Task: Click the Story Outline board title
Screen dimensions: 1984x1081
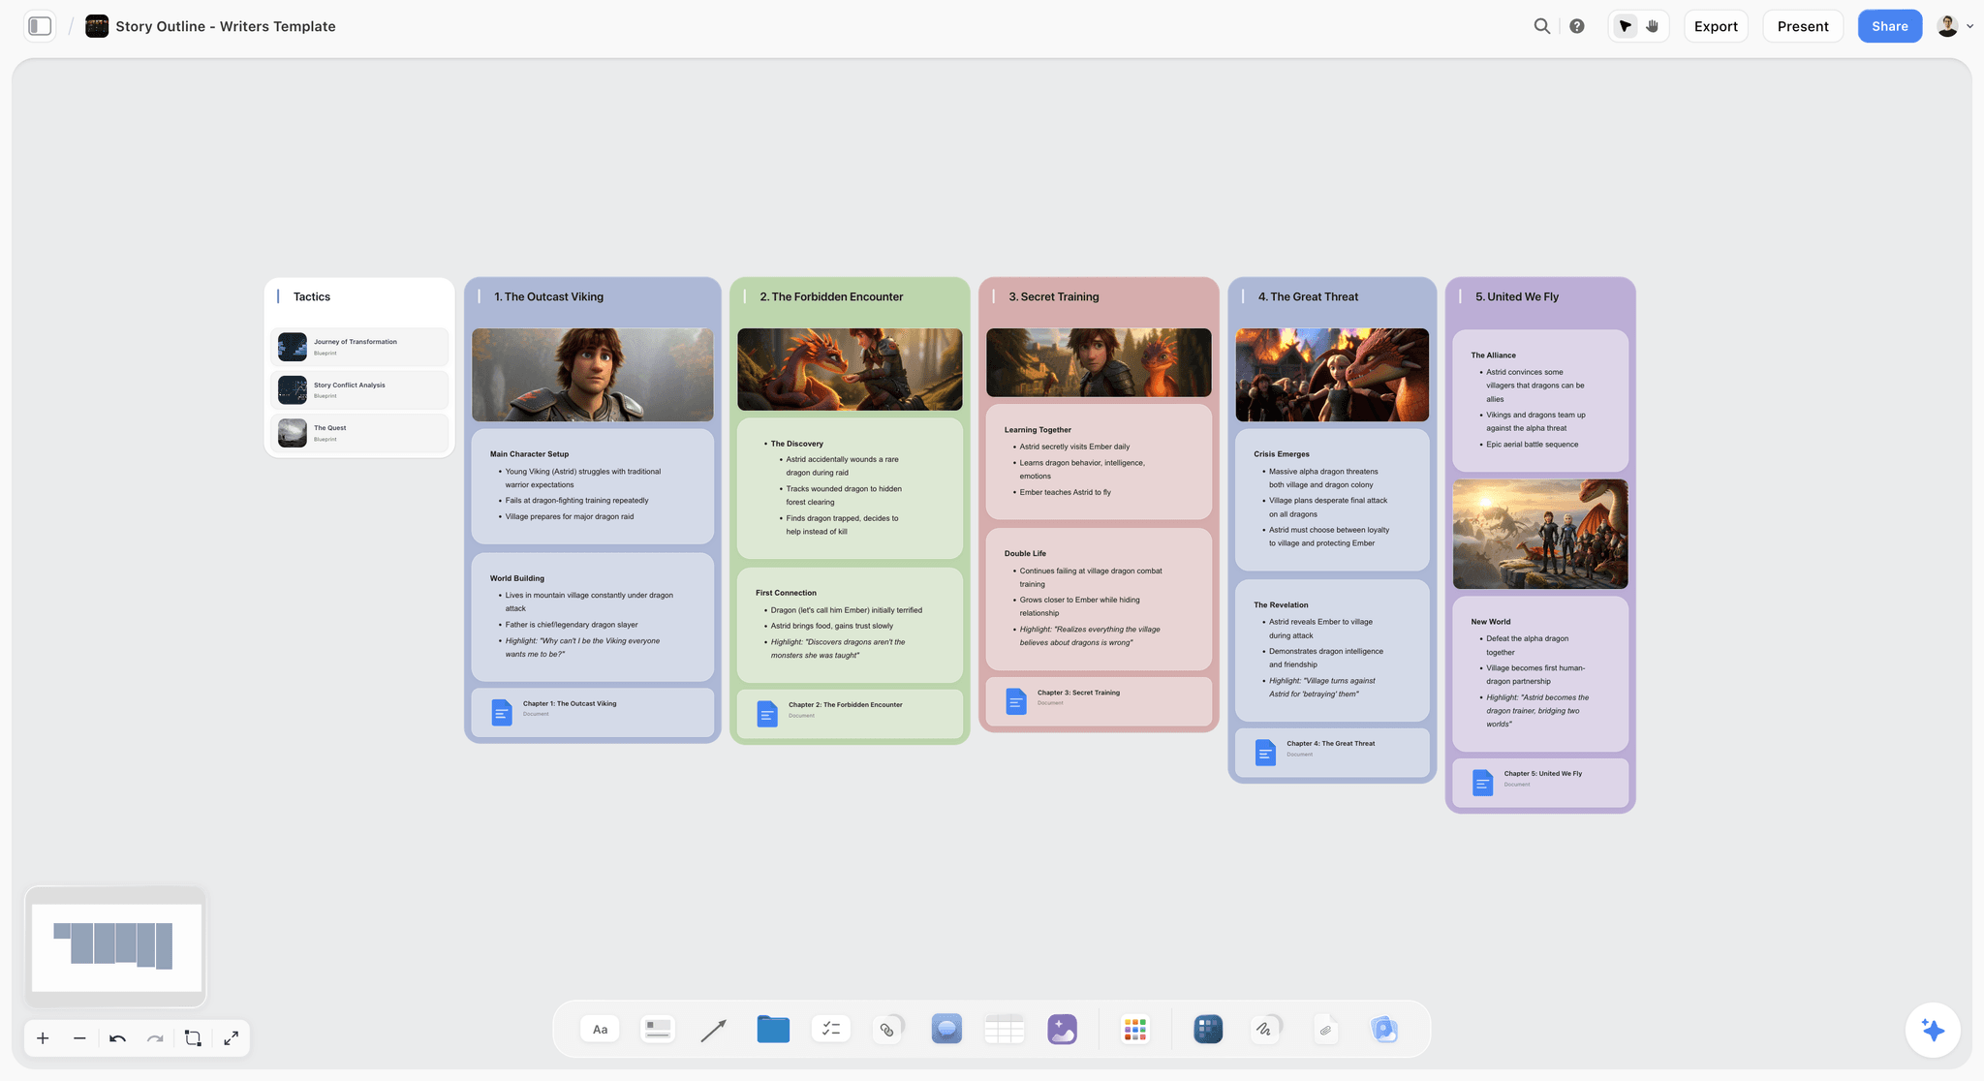Action: pyautogui.click(x=226, y=26)
